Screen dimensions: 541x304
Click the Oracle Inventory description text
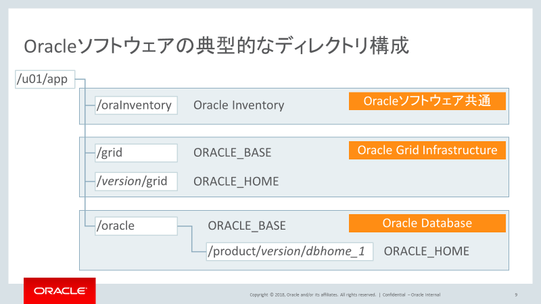coord(239,105)
